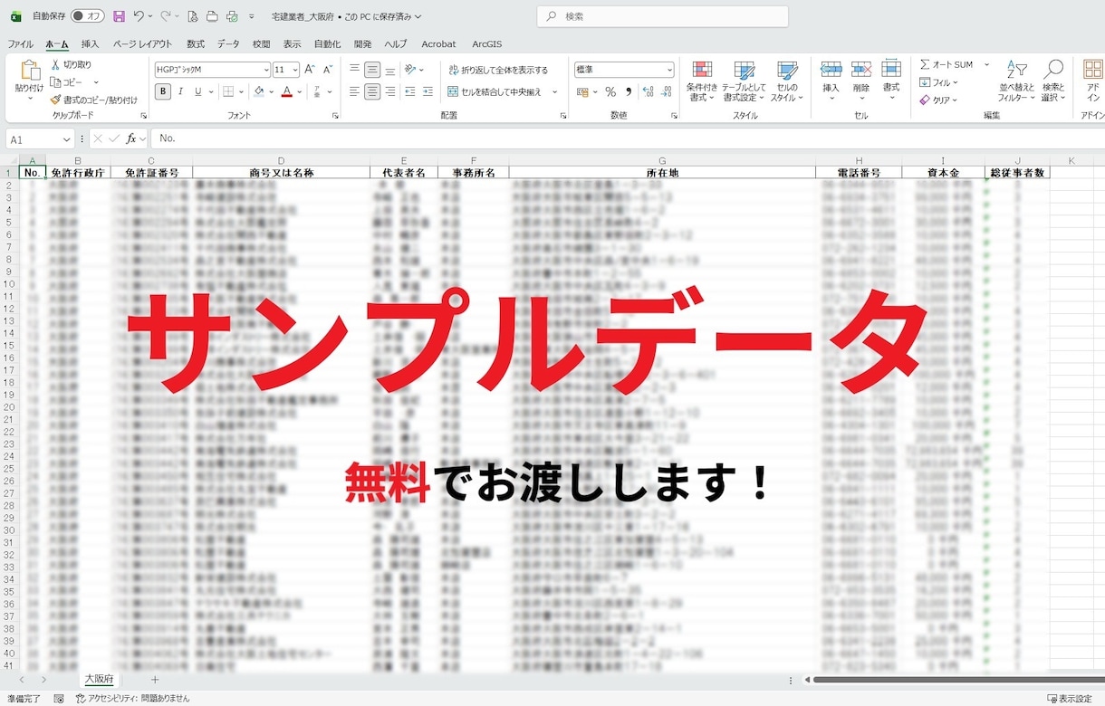
Task: Click Format Painter (書式のコピー/貼り付け)
Action: (x=93, y=100)
